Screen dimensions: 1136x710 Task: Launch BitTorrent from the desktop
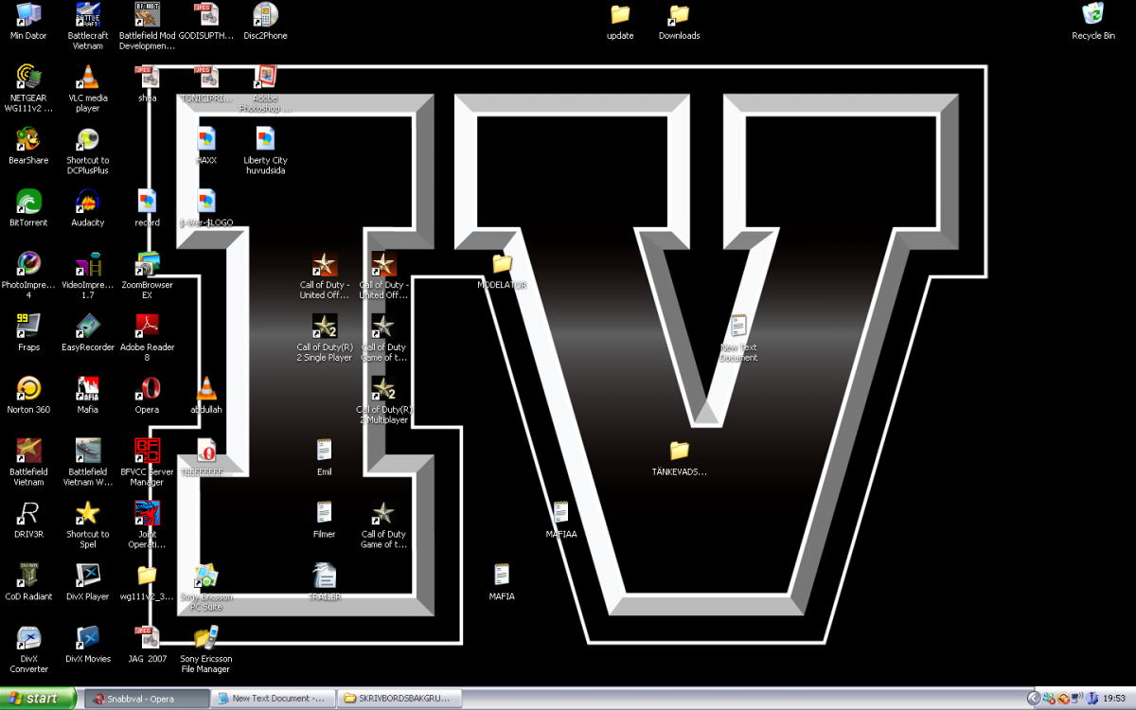[x=28, y=203]
